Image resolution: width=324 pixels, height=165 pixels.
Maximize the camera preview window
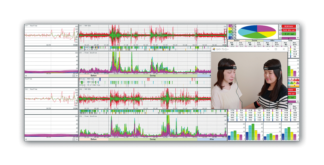tap(276, 49)
